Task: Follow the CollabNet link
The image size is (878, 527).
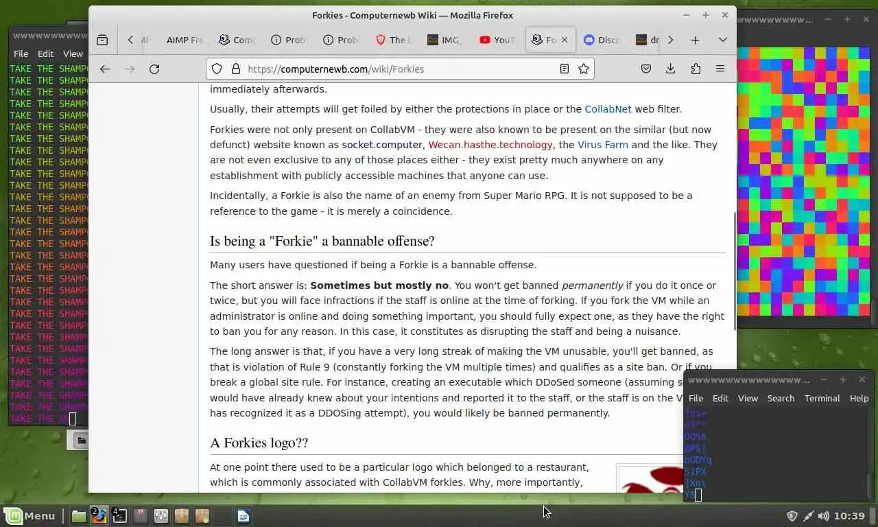Action: pyautogui.click(x=608, y=109)
